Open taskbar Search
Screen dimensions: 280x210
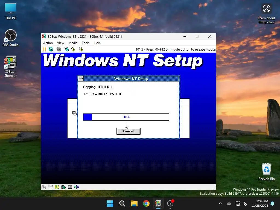point(122,203)
